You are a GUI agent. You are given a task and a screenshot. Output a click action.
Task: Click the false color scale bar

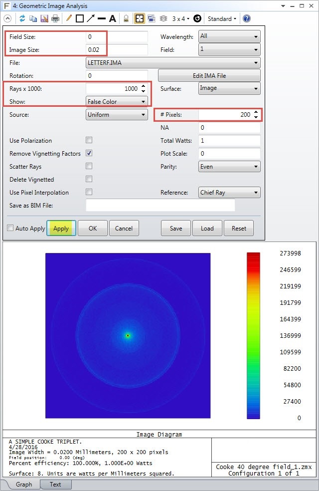tap(253, 335)
